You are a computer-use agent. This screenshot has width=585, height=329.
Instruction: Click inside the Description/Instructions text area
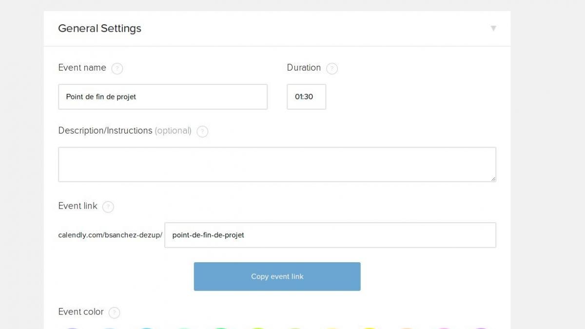point(277,164)
